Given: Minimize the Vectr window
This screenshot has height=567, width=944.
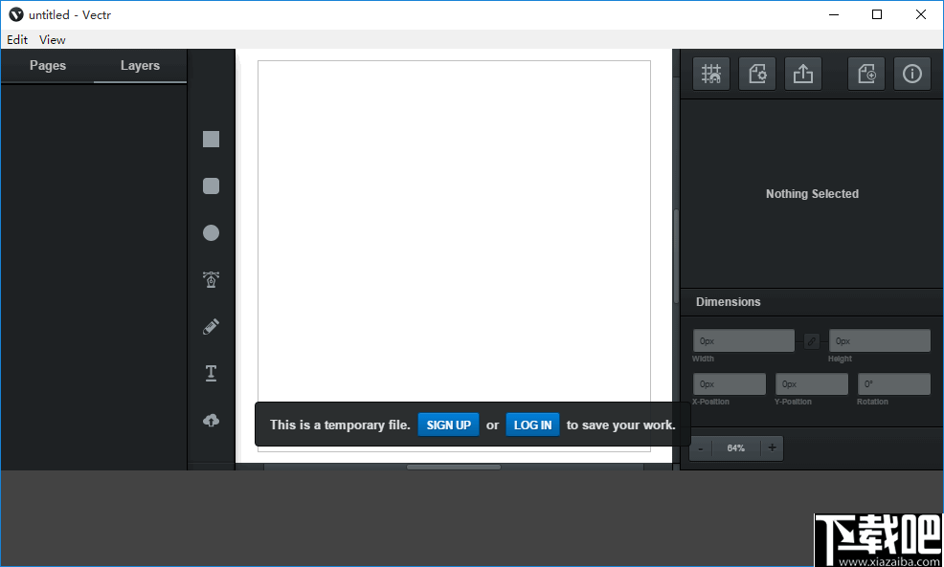Looking at the screenshot, I should coord(834,14).
